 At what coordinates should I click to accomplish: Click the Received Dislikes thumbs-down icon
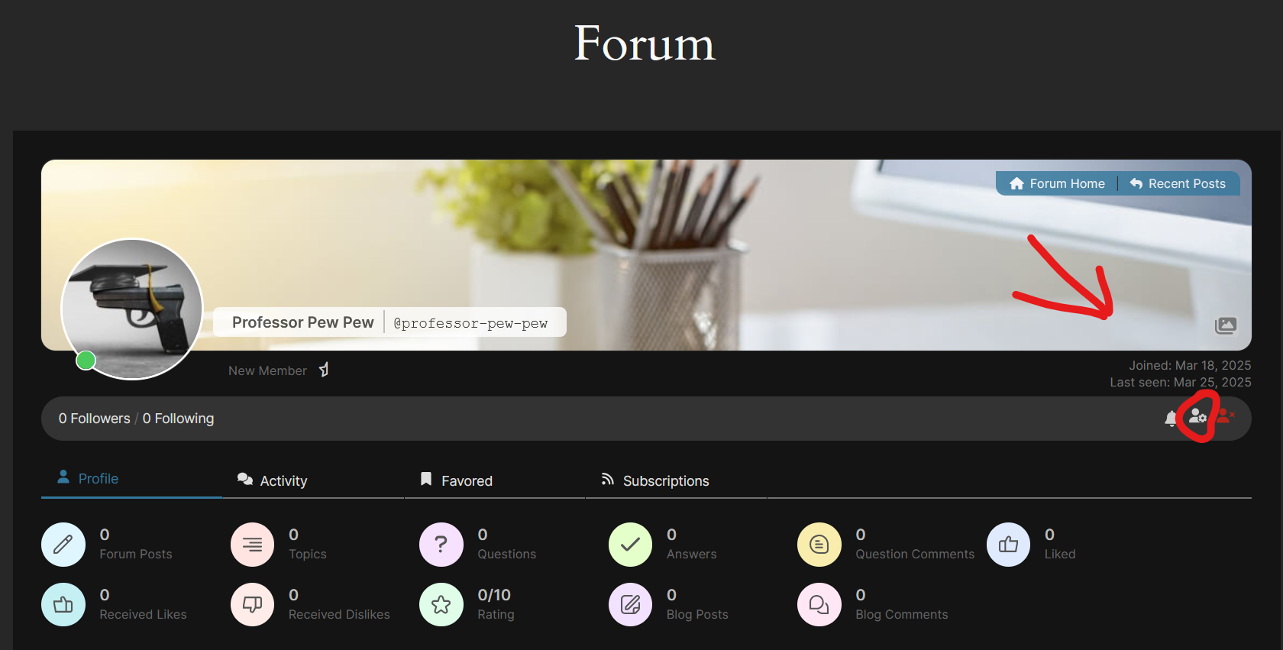(252, 605)
